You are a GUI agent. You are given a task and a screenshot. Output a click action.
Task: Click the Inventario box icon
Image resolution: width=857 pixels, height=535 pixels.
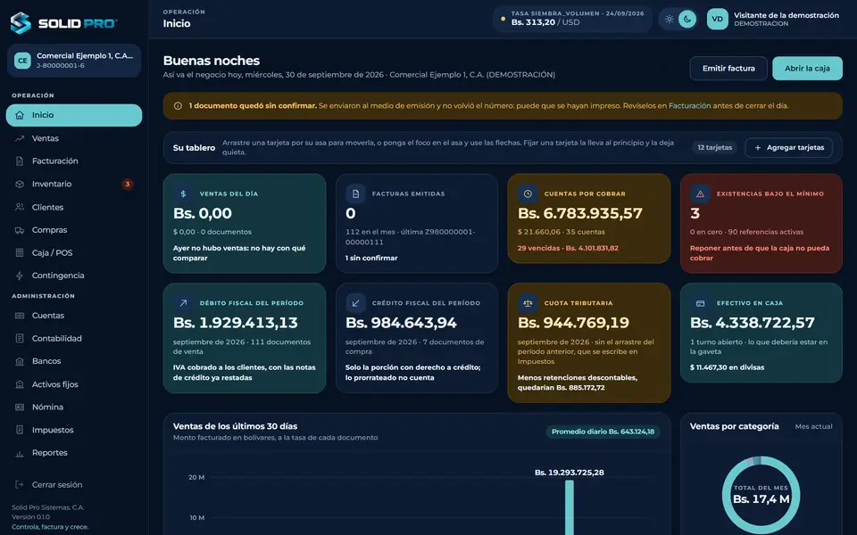click(x=20, y=184)
